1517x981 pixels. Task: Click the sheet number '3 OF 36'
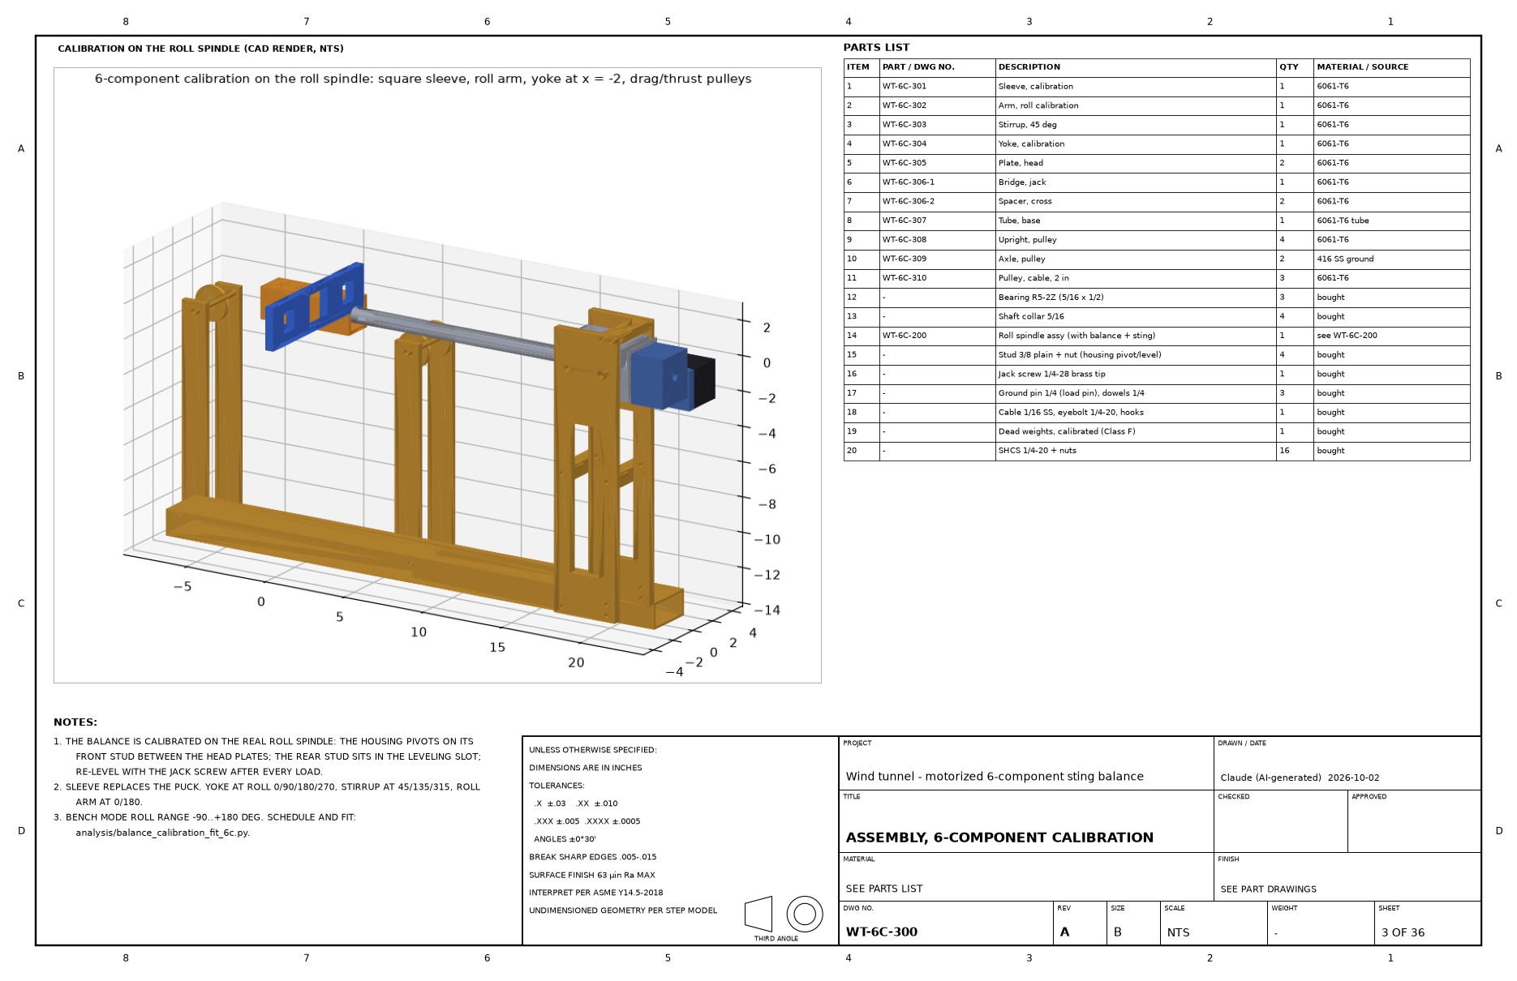[x=1403, y=933]
